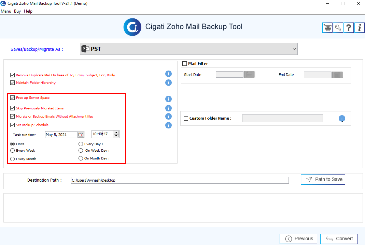The image size is (365, 245).
Task: Open the activation key icon
Action: pyautogui.click(x=338, y=28)
